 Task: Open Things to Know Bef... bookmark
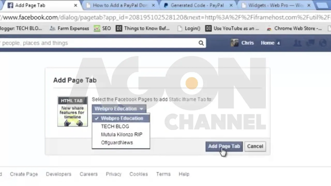click(x=142, y=28)
